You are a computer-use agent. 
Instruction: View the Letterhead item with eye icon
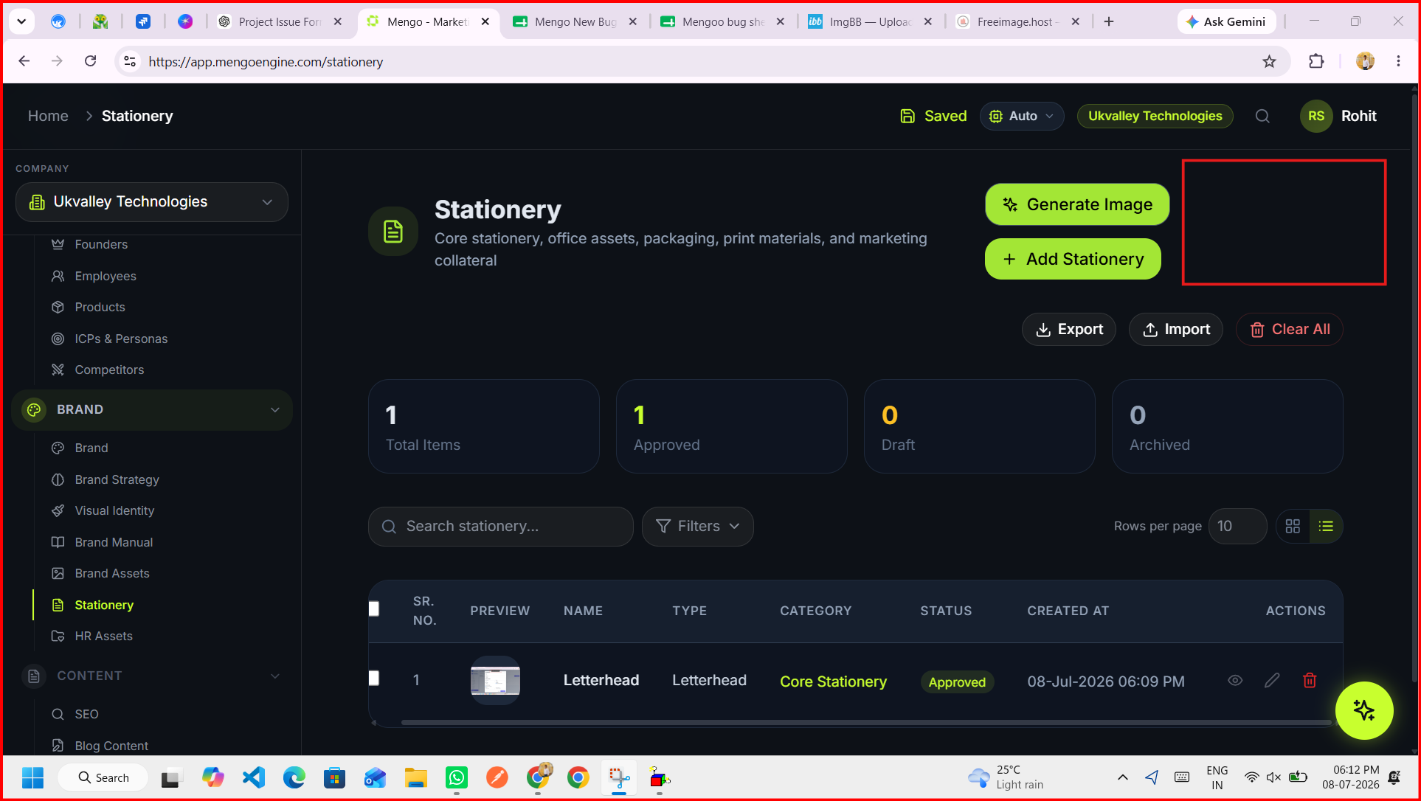point(1235,680)
